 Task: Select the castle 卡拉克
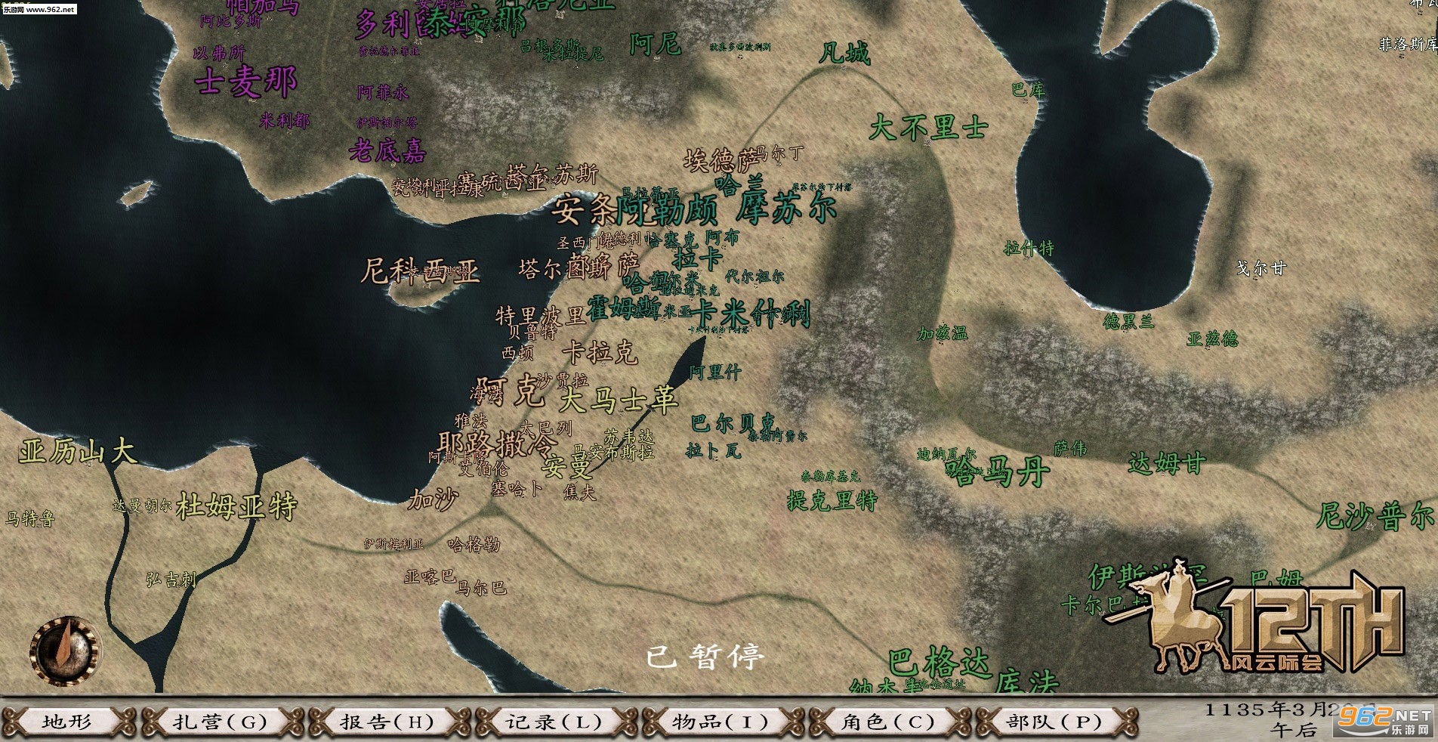click(x=600, y=352)
